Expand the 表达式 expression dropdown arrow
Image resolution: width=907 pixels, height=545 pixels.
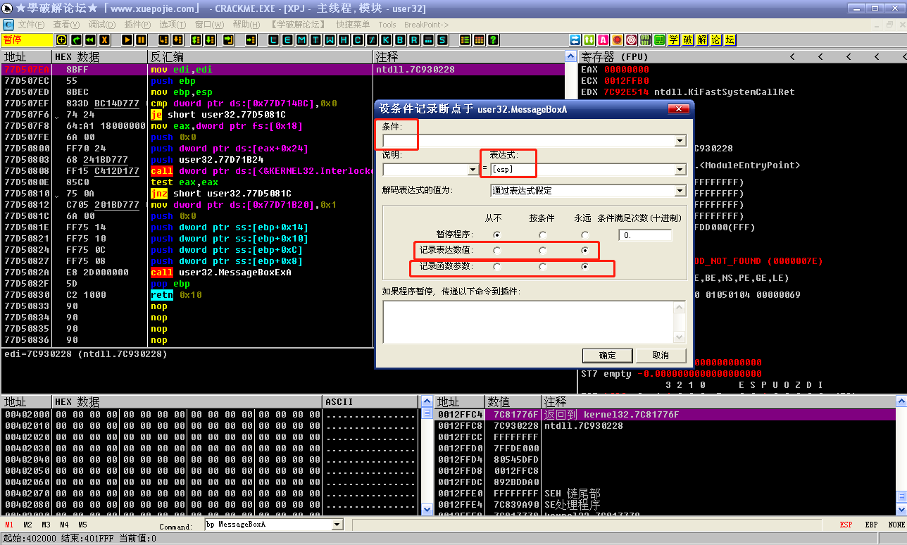tap(680, 170)
